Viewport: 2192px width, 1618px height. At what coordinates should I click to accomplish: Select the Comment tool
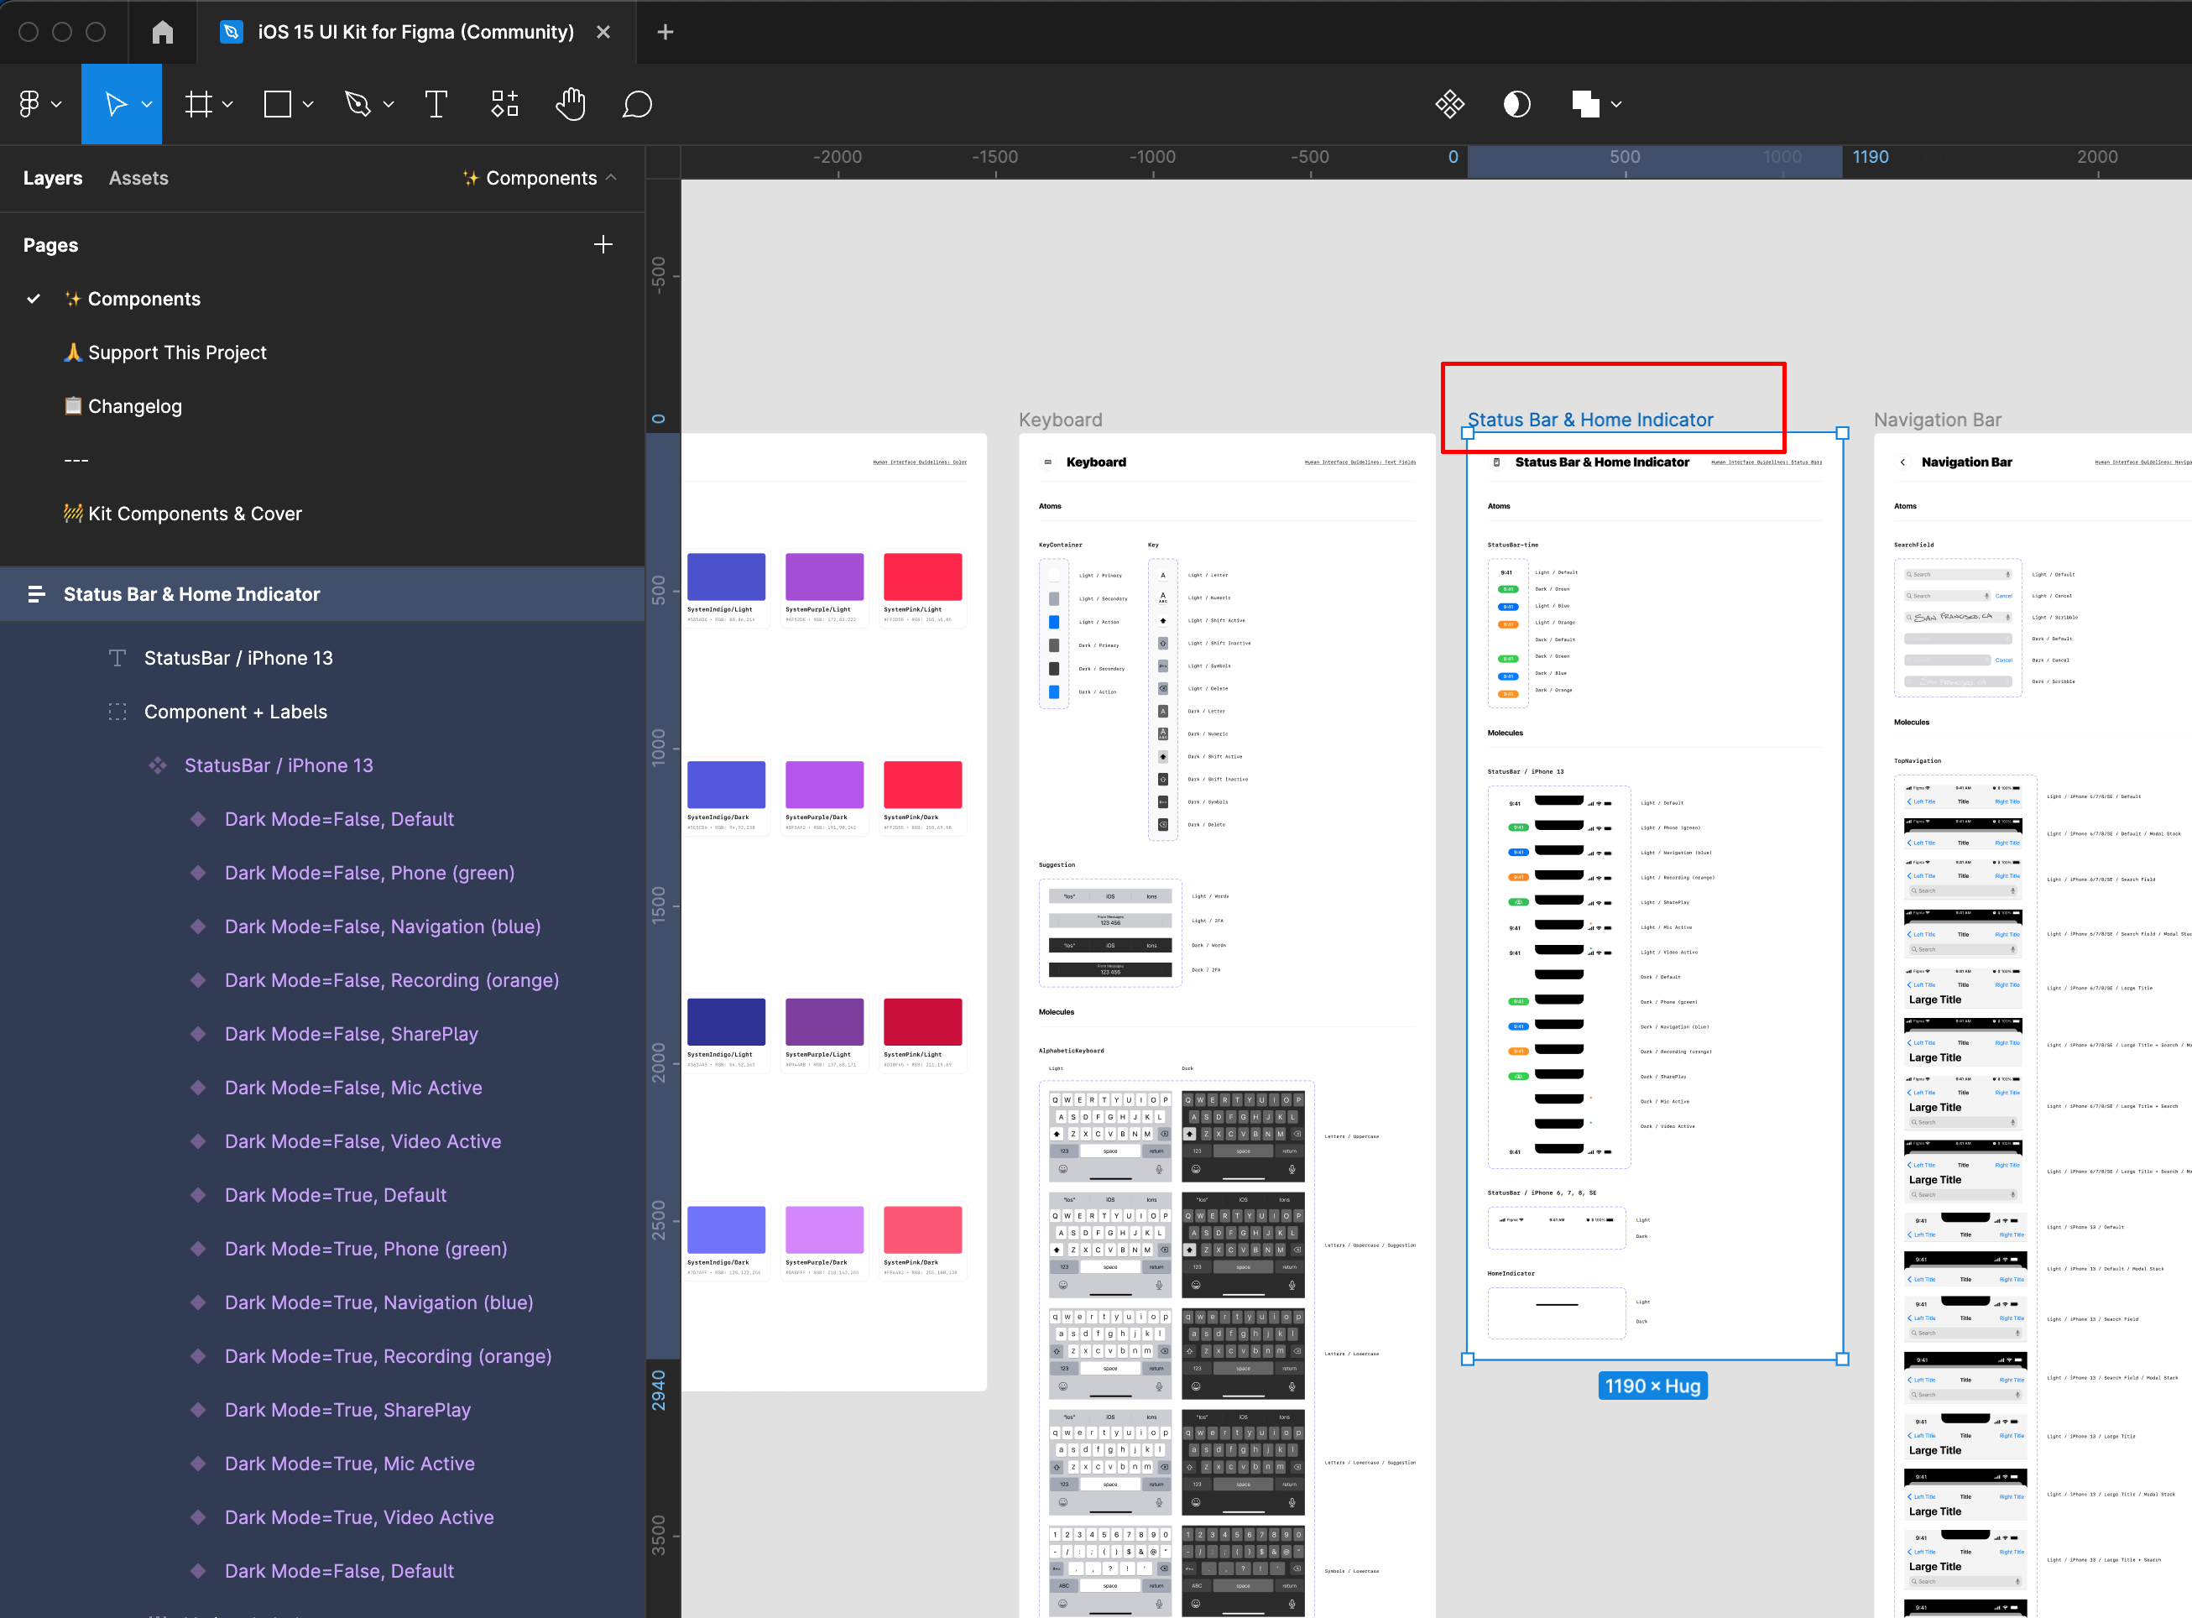637,104
